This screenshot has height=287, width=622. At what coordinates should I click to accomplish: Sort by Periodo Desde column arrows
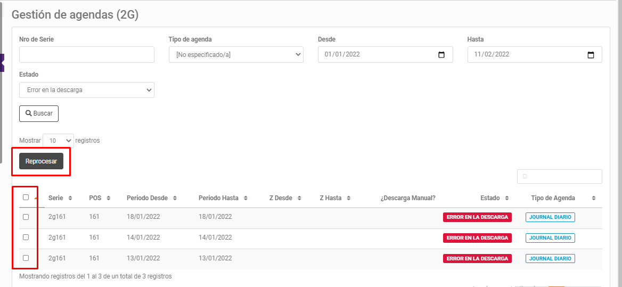pos(175,198)
